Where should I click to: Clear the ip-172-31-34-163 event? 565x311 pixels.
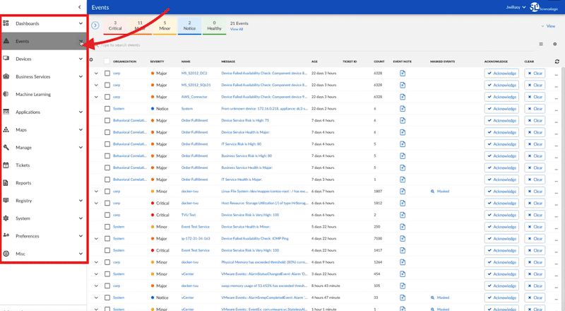535,238
